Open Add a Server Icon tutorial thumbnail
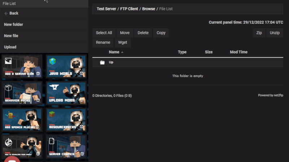The image size is (289, 162). coord(22,66)
